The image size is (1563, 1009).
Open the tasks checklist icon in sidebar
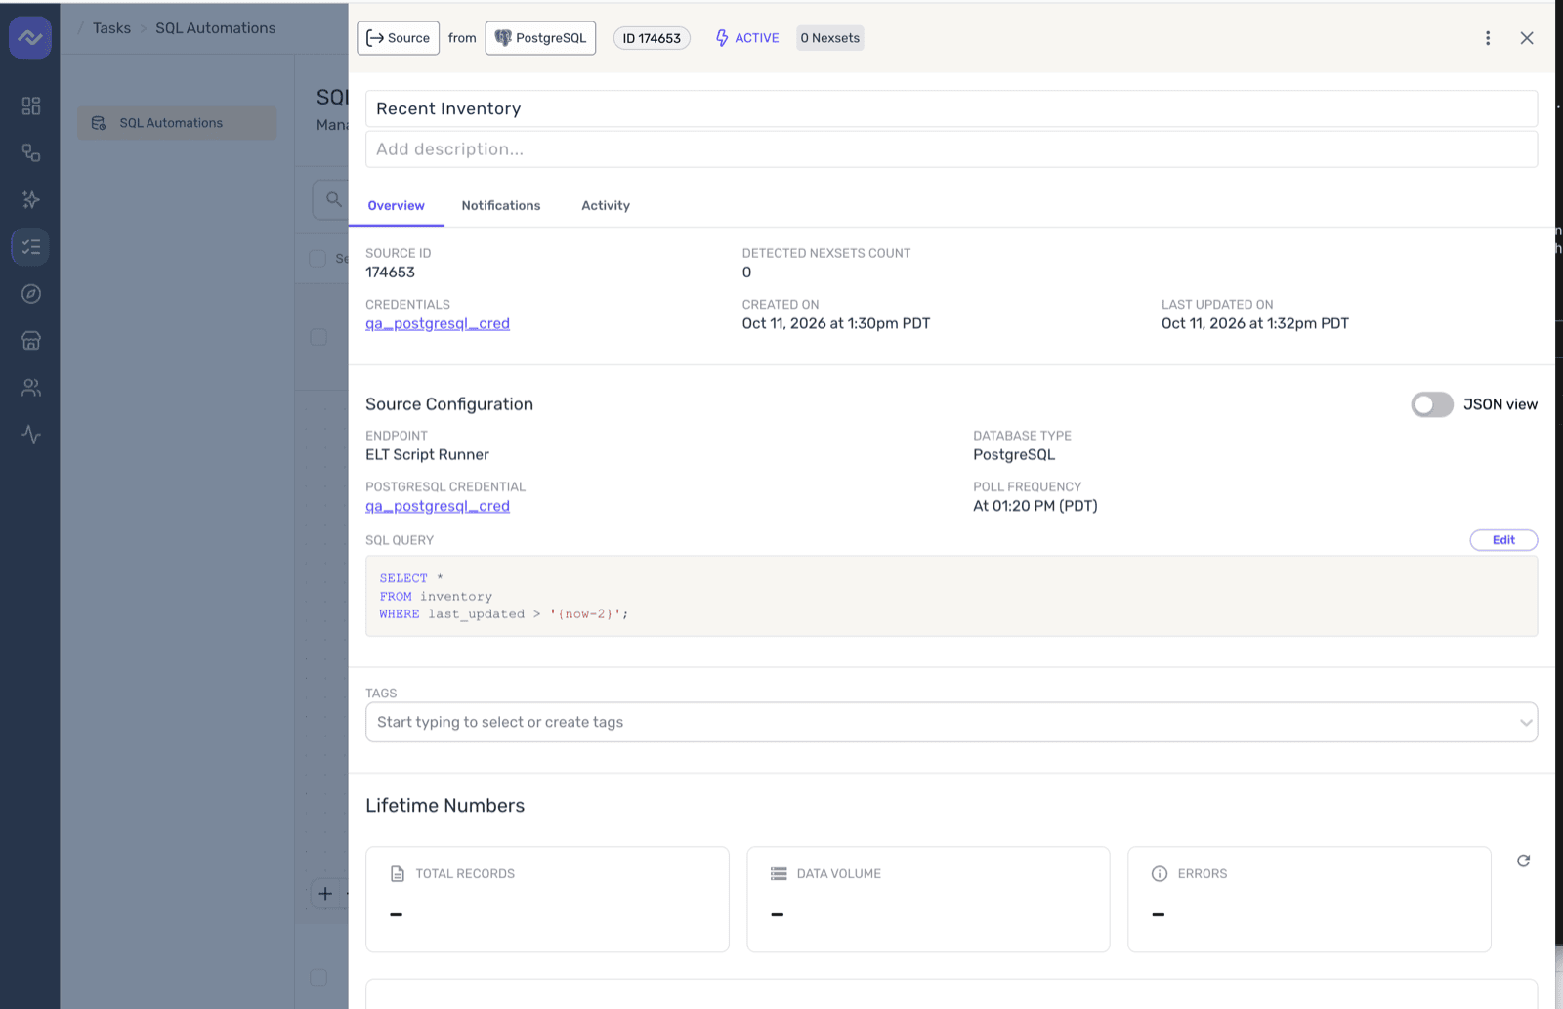[31, 247]
